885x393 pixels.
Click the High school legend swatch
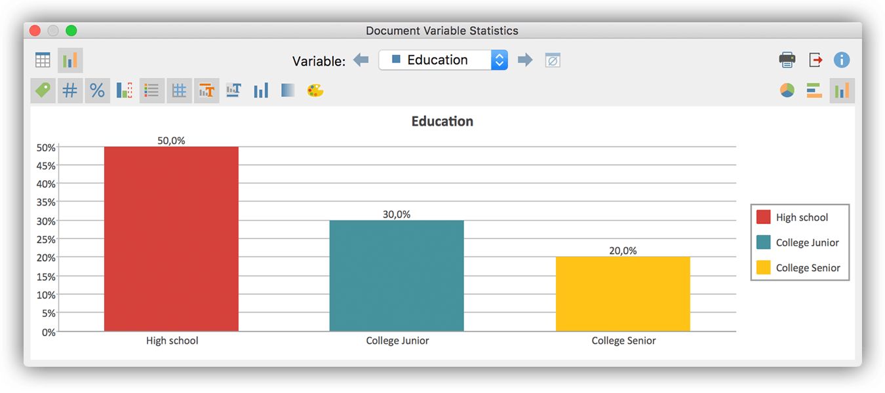(x=763, y=217)
